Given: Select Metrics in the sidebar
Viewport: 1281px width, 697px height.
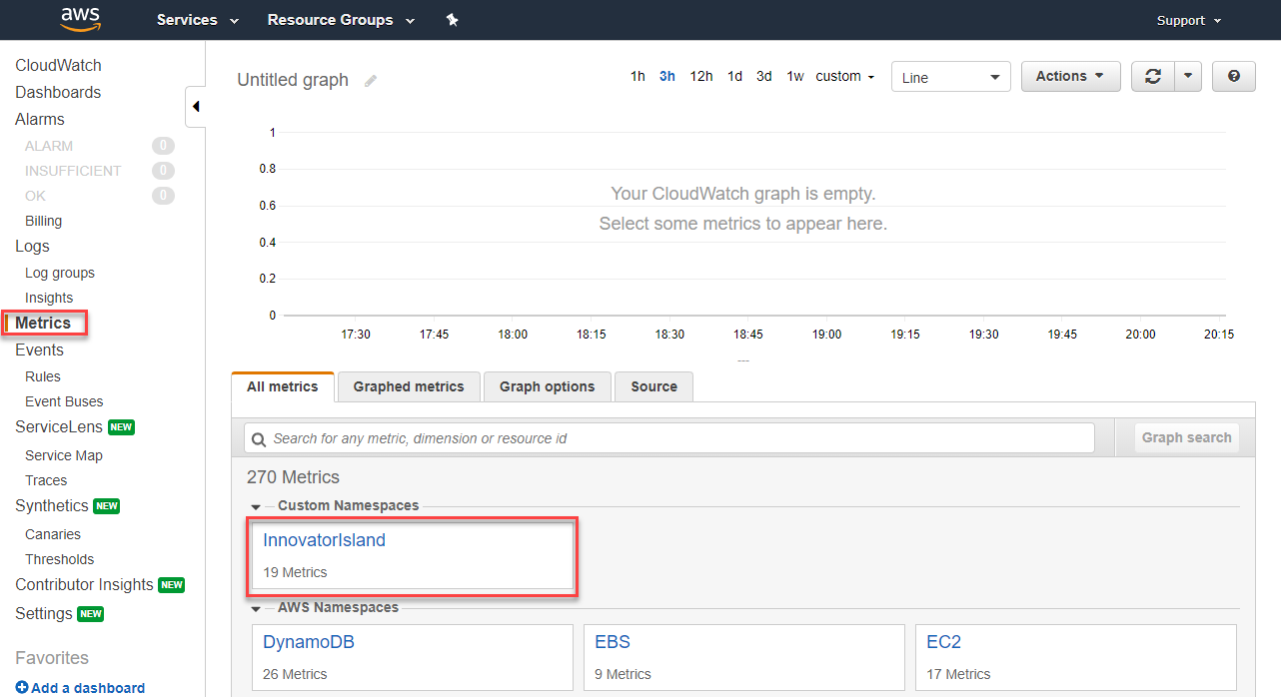Looking at the screenshot, I should pos(43,324).
